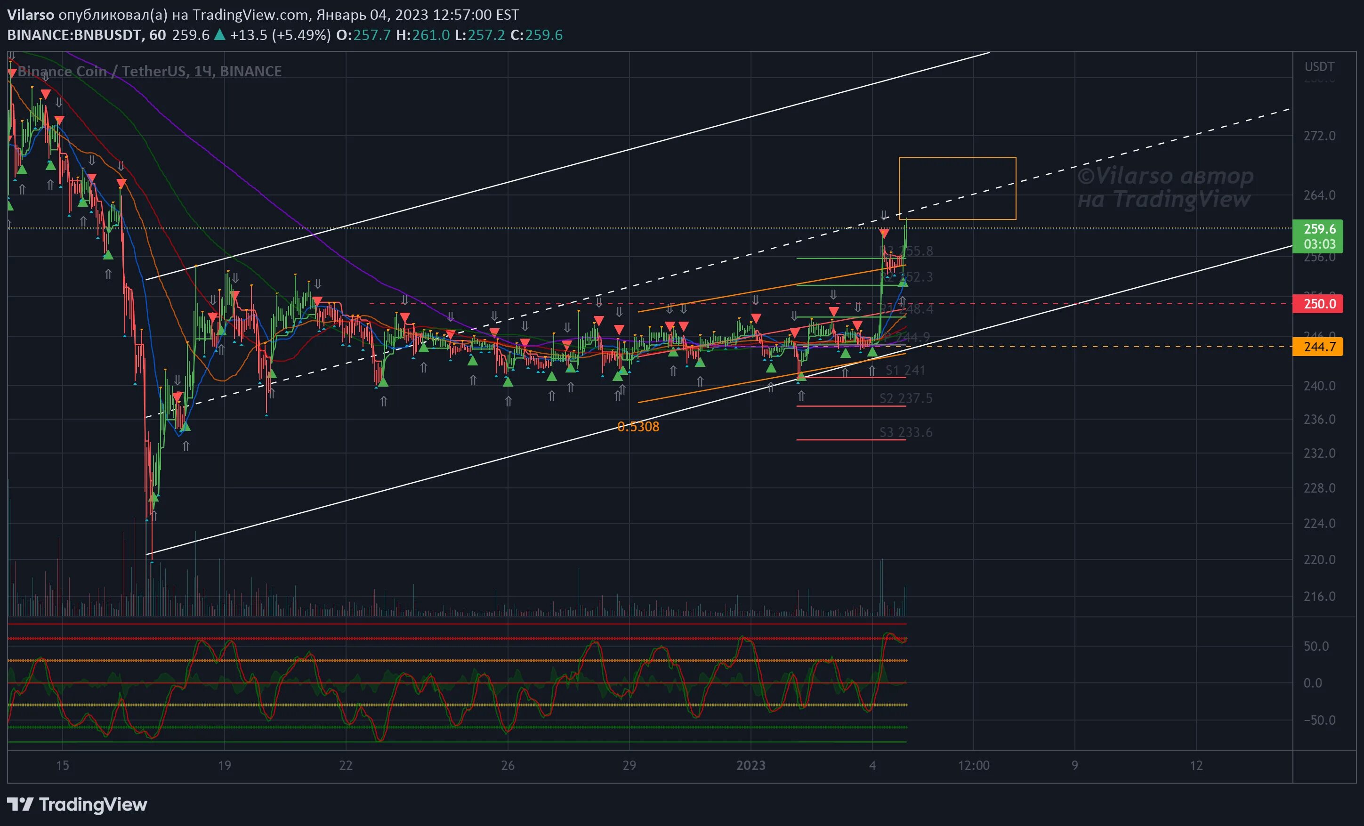Click the close value C:259.6 in header
Image resolution: width=1364 pixels, height=826 pixels.
click(x=536, y=35)
